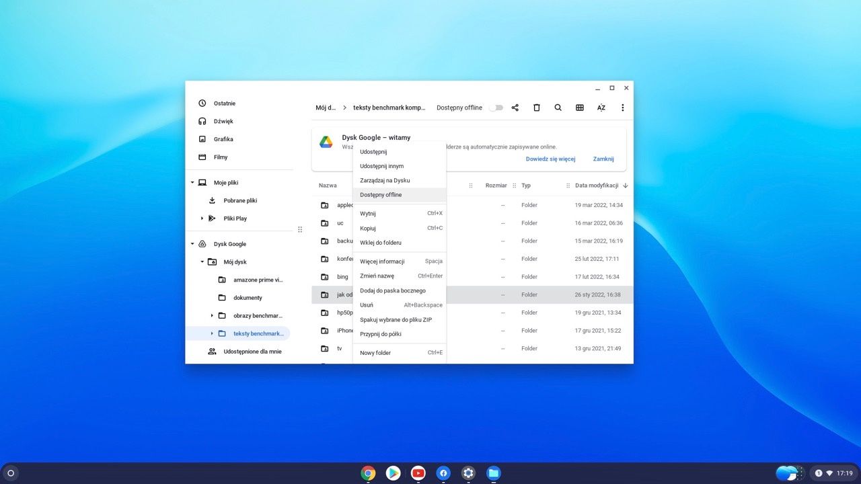This screenshot has width=861, height=484.
Task: Expand the teksty benchmark... tree node
Action: click(212, 333)
